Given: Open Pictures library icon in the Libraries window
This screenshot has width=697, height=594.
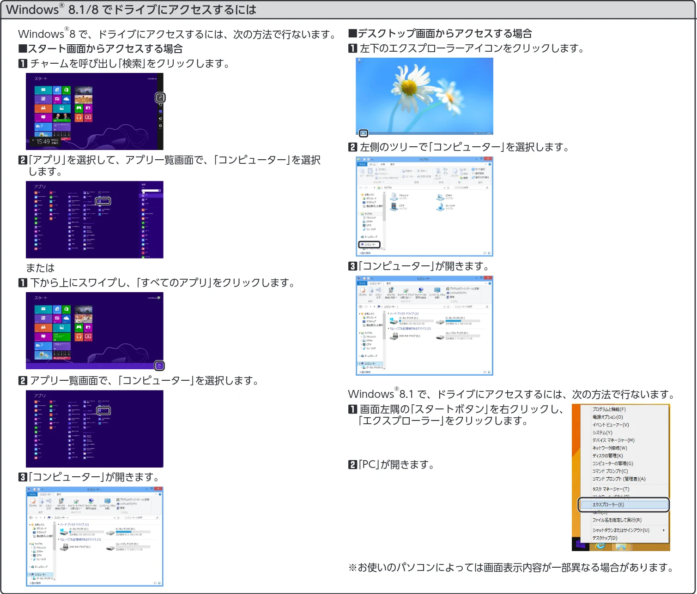Looking at the screenshot, I should [440, 197].
